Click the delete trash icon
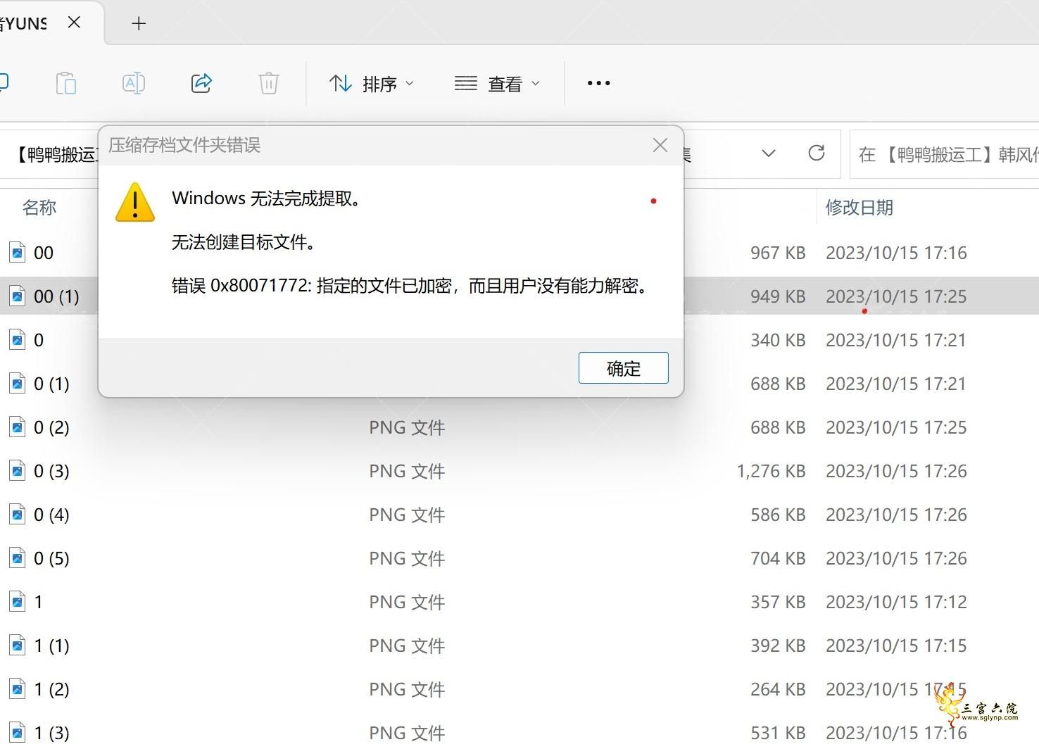1039x749 pixels. click(269, 83)
